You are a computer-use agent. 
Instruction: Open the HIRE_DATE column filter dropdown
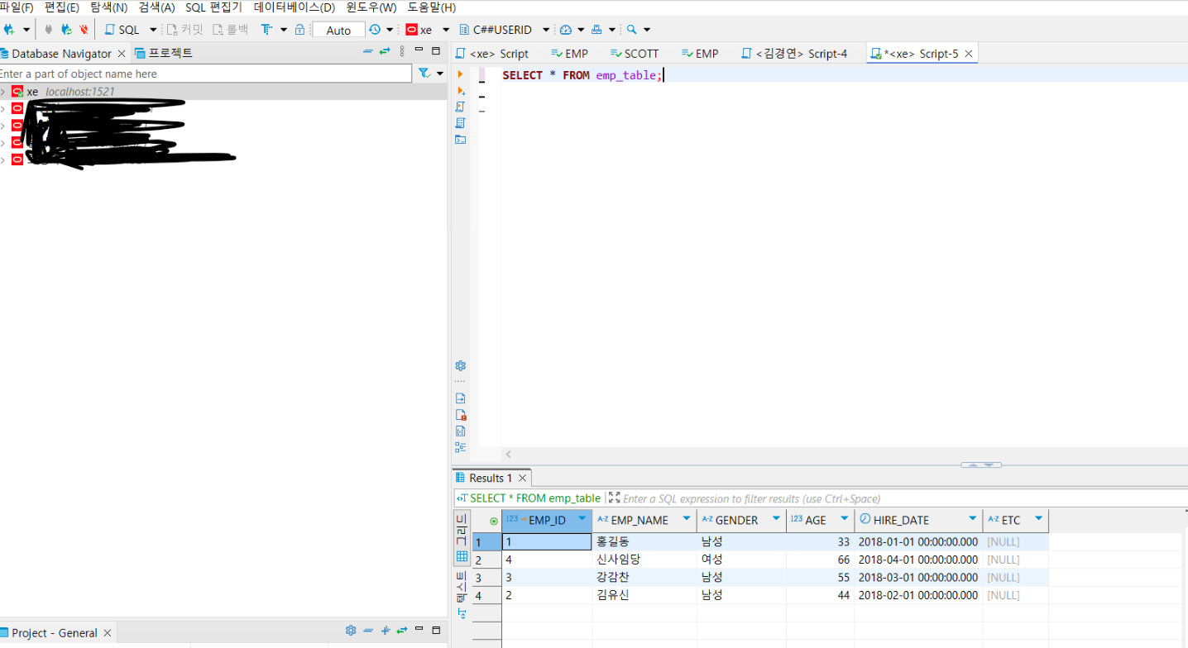tap(973, 519)
